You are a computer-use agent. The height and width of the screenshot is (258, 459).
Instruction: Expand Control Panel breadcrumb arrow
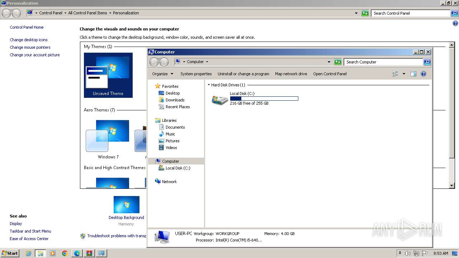[x=65, y=13]
